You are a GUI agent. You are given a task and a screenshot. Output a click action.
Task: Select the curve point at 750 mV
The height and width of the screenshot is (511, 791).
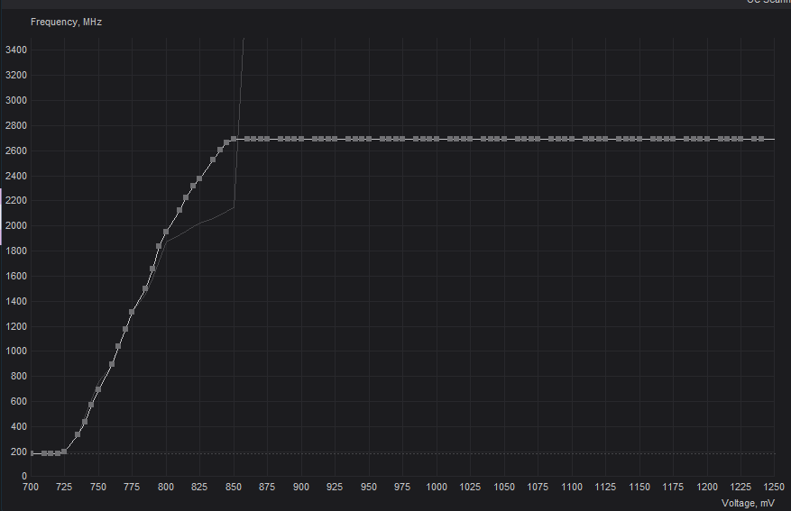click(x=98, y=389)
